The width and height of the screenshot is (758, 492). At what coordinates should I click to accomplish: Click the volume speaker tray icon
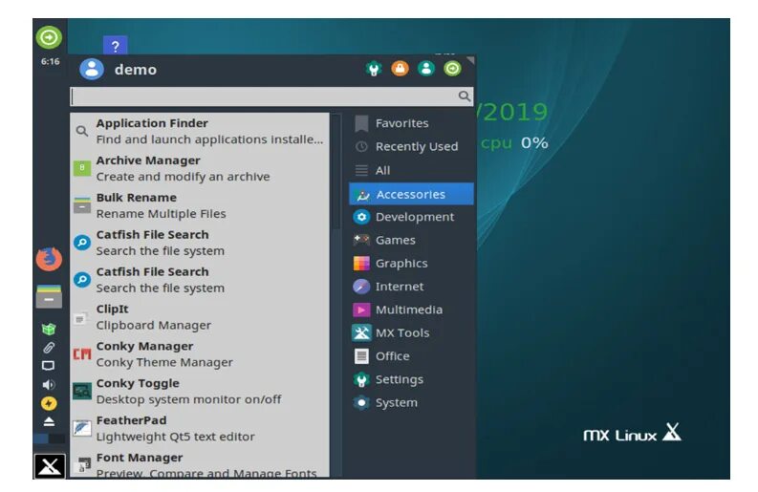49,385
